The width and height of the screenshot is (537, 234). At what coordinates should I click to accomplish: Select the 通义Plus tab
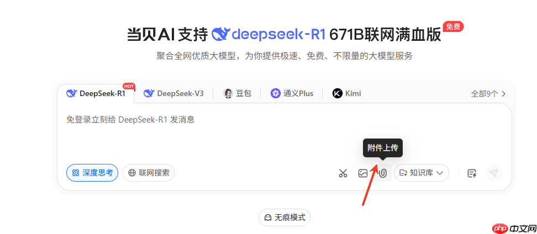coord(292,93)
